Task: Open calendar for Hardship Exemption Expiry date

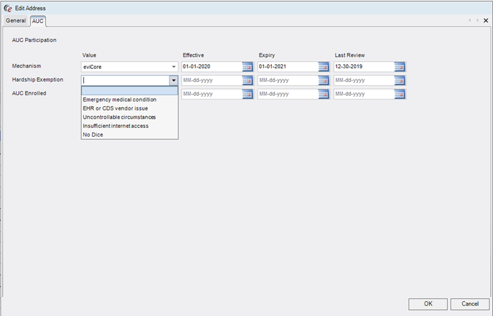Action: tap(323, 81)
